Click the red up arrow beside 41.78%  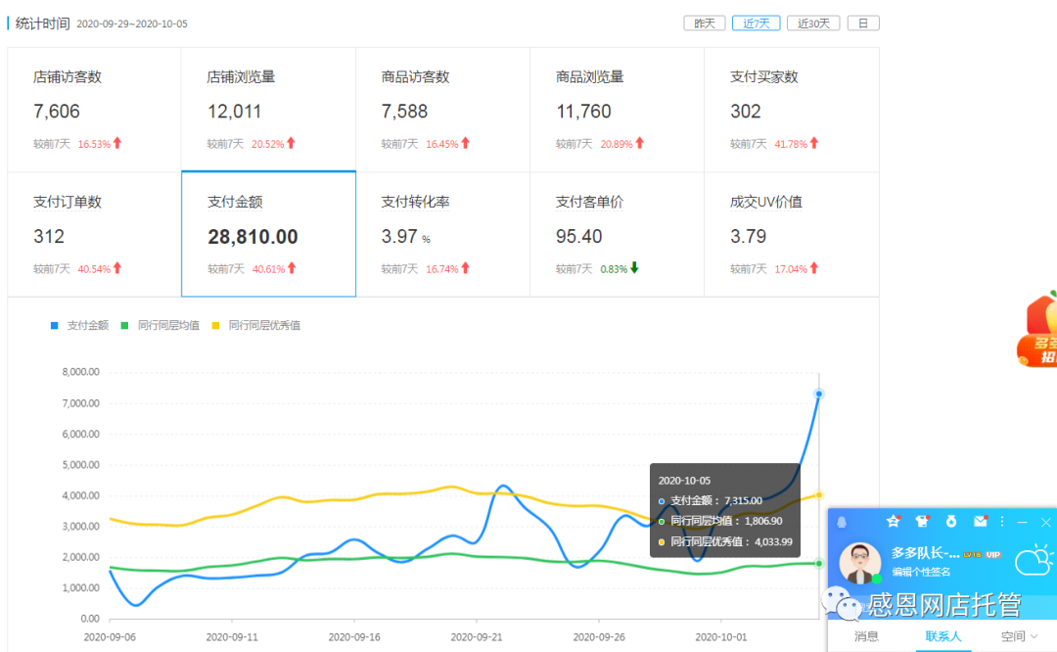814,143
